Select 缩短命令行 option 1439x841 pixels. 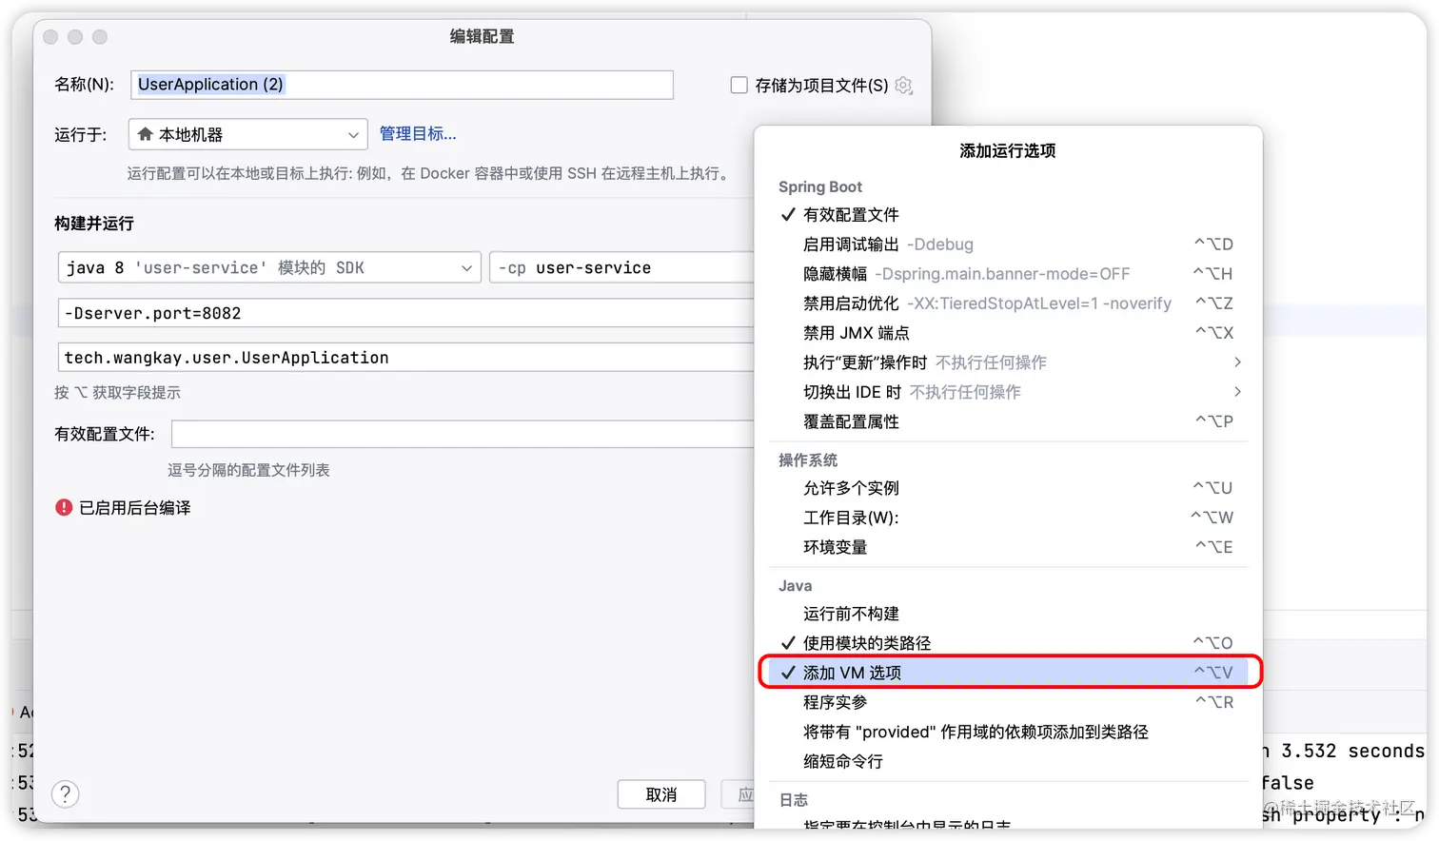pyautogui.click(x=1009, y=761)
